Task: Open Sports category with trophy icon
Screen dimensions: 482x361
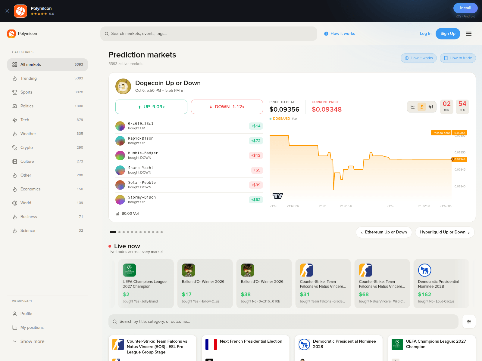Action: pos(48,92)
